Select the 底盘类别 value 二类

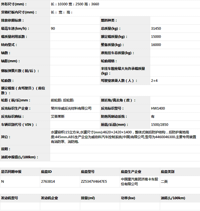coord(164,181)
